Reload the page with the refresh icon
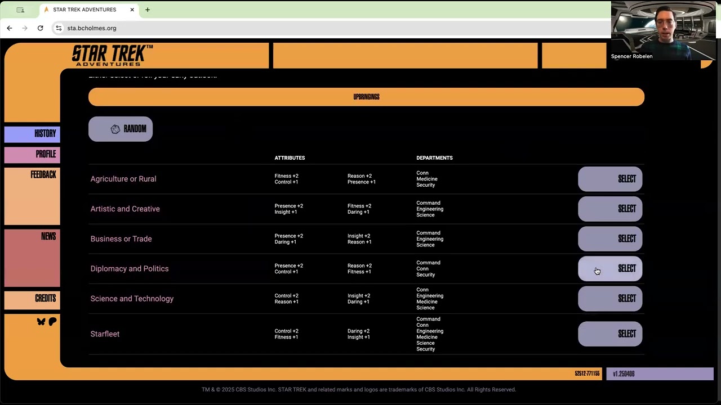This screenshot has width=721, height=405. coord(41,28)
